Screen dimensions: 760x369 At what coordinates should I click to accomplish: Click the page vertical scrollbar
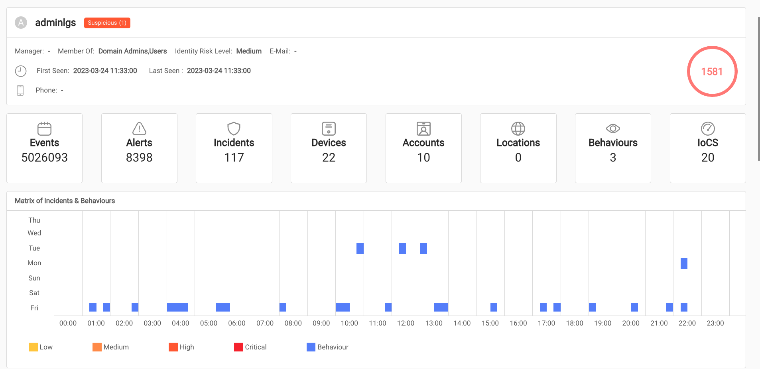(x=758, y=89)
